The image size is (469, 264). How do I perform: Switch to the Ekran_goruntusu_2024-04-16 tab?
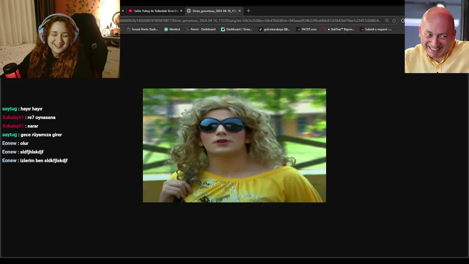click(x=214, y=11)
